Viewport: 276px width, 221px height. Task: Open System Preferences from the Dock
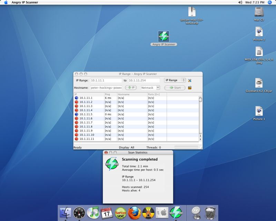pyautogui.click(x=162, y=213)
